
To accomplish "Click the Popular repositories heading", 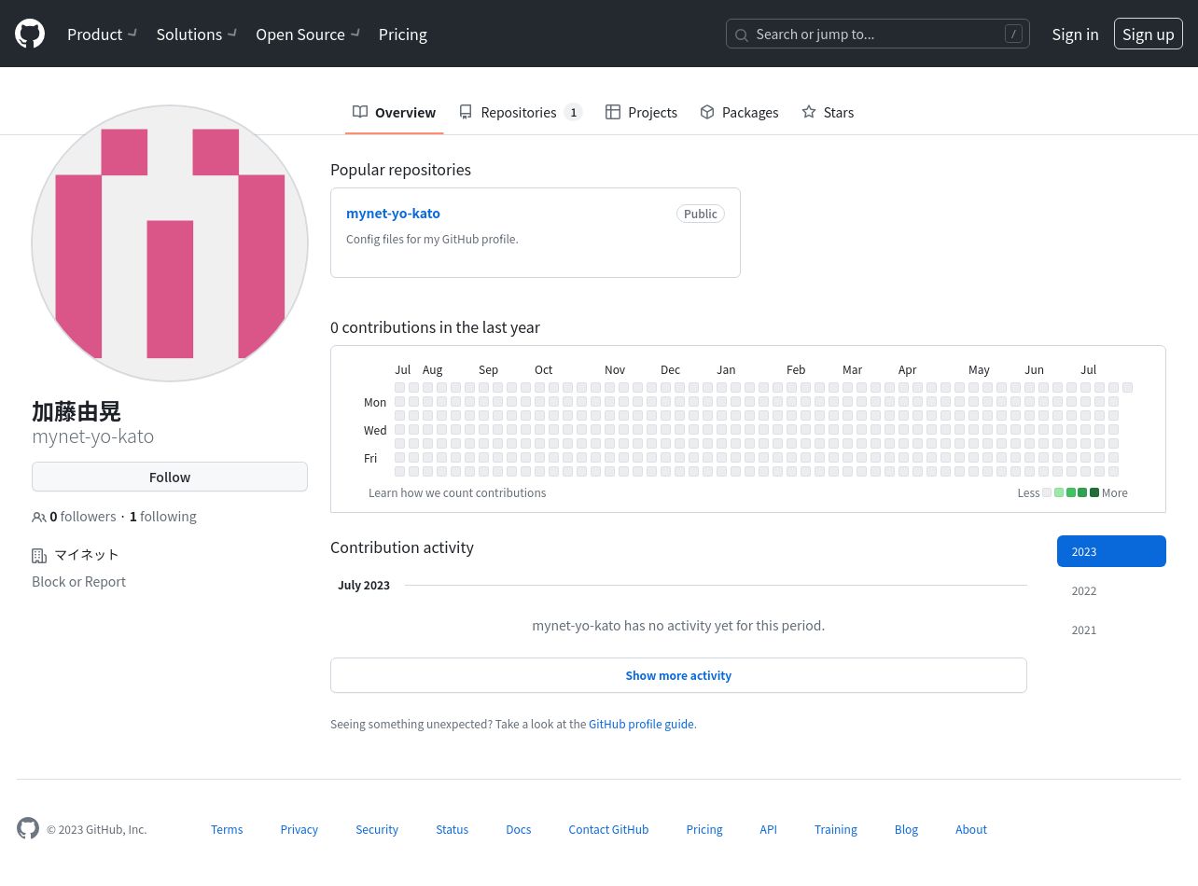I will [x=400, y=170].
